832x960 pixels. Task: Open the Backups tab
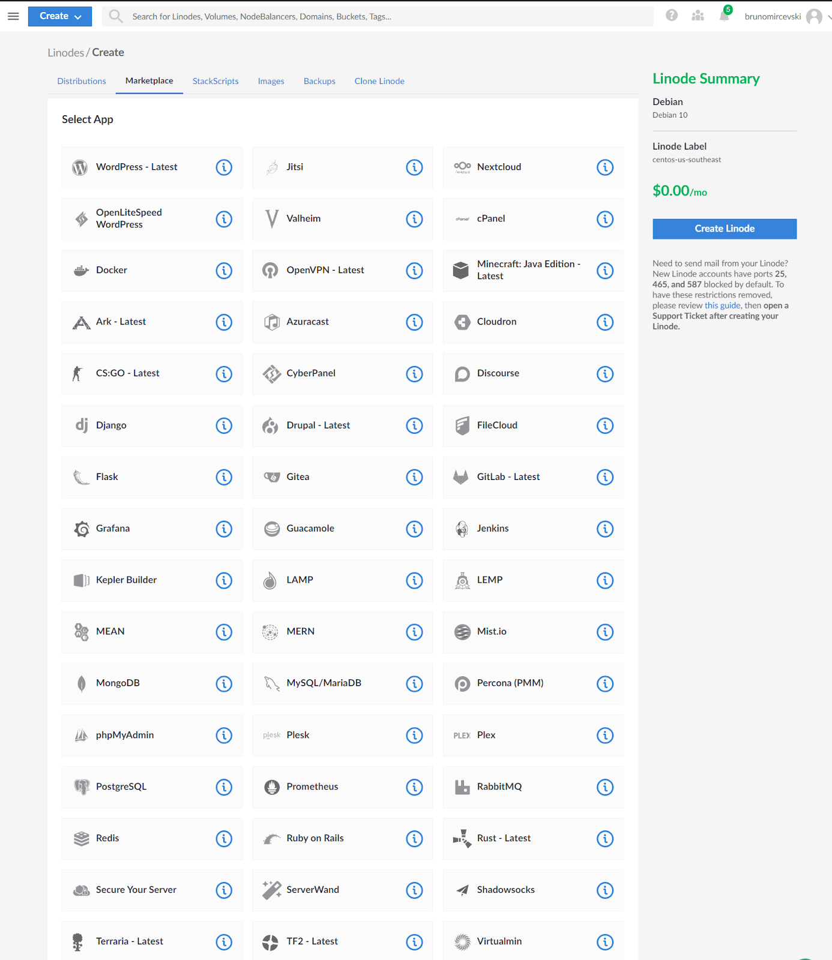(x=319, y=81)
